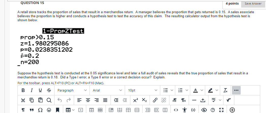Open table row properties
Screen dimensions: 266x113
click(100, 110)
